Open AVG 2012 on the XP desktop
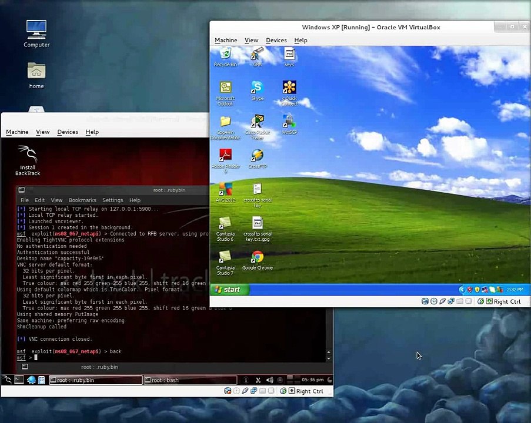531x423 pixels. pyautogui.click(x=225, y=193)
